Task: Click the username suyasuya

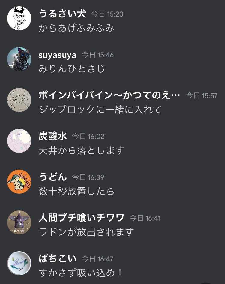Action: [x=57, y=55]
